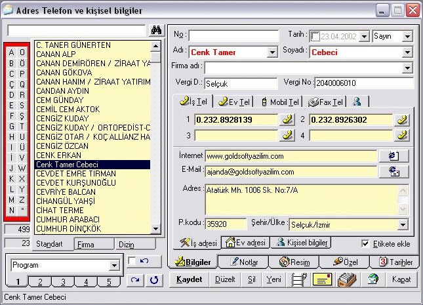Expand the Firma adı dropdown
The image size is (423, 305).
coord(407,68)
